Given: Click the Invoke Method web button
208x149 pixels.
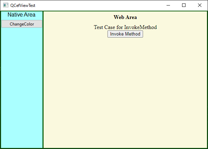Looking at the screenshot, I should tap(125, 34).
